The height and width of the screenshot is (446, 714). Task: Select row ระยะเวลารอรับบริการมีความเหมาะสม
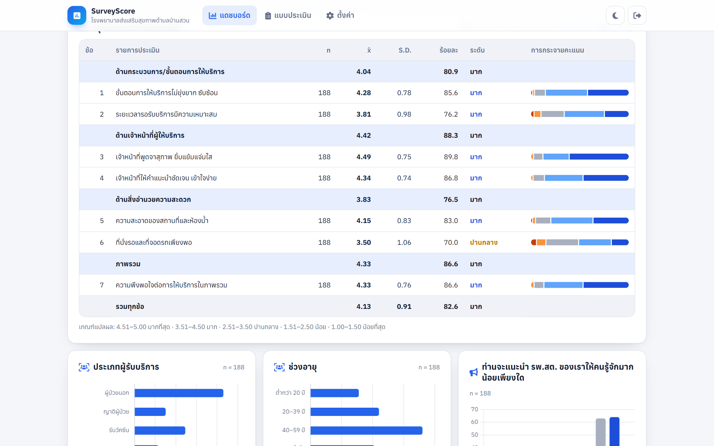[x=357, y=114]
